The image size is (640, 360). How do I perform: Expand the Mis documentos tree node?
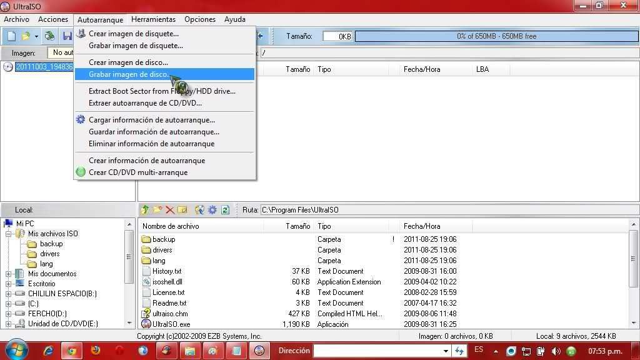[8, 274]
